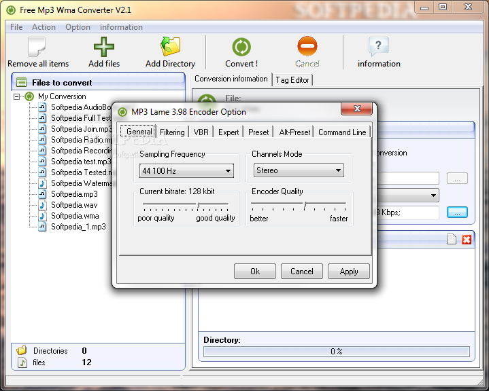Click the Kbps settings text field
489x391 pixels.
pyautogui.click(x=408, y=212)
